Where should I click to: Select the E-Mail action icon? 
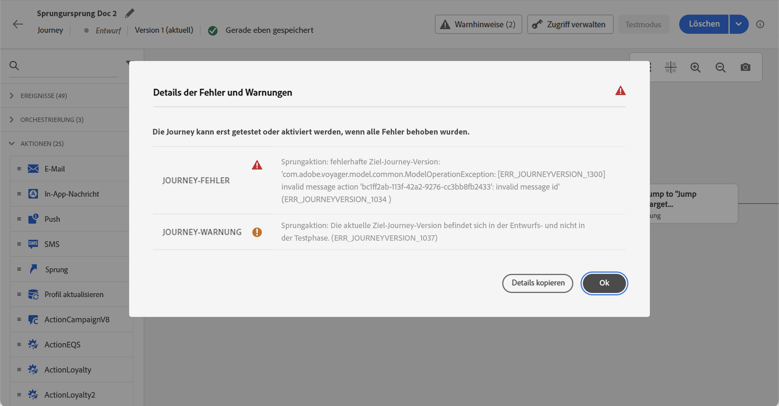tap(33, 169)
